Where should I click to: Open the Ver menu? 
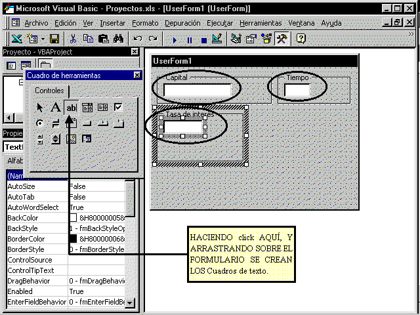88,24
